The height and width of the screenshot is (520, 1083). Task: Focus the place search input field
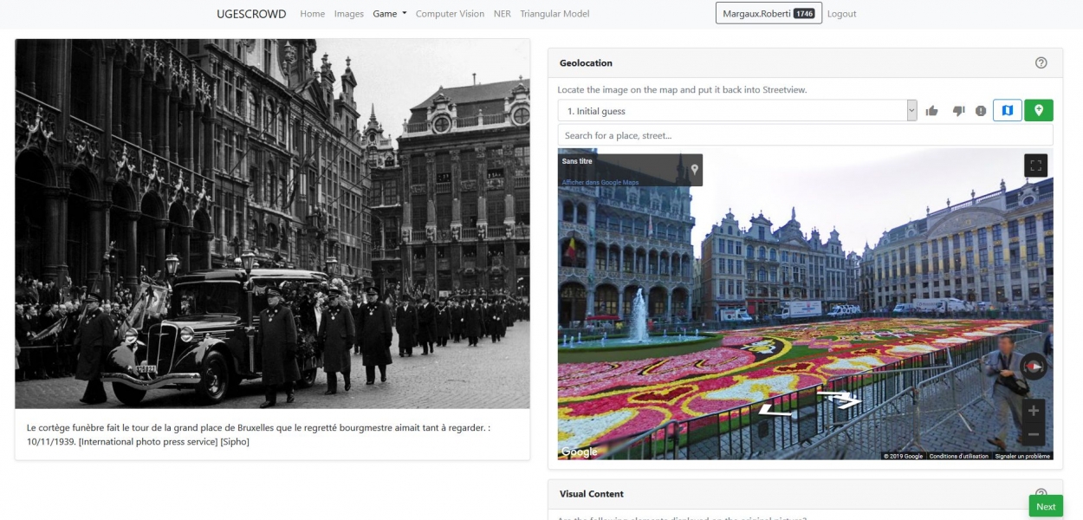point(806,135)
